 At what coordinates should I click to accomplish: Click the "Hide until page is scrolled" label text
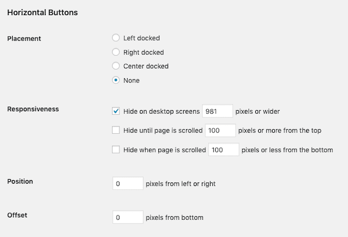[163, 130]
